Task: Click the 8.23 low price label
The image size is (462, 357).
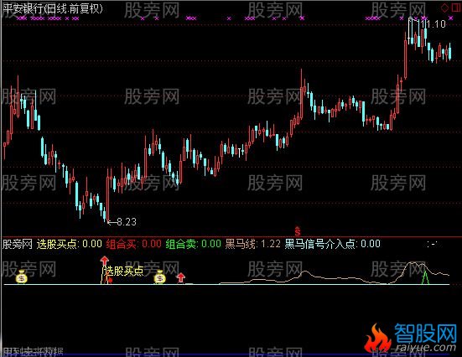Action: coord(127,221)
